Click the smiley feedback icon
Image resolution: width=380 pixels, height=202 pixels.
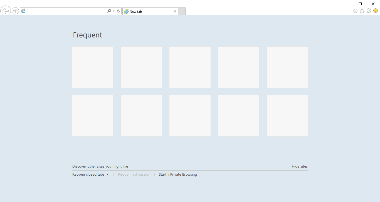(x=376, y=11)
